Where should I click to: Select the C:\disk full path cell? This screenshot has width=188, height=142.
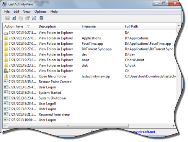[x=130, y=65]
